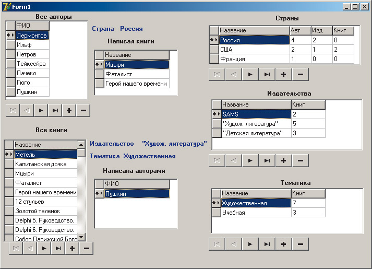
Task: Select author Пушкин in Все авторы grid
Action: coord(32,92)
